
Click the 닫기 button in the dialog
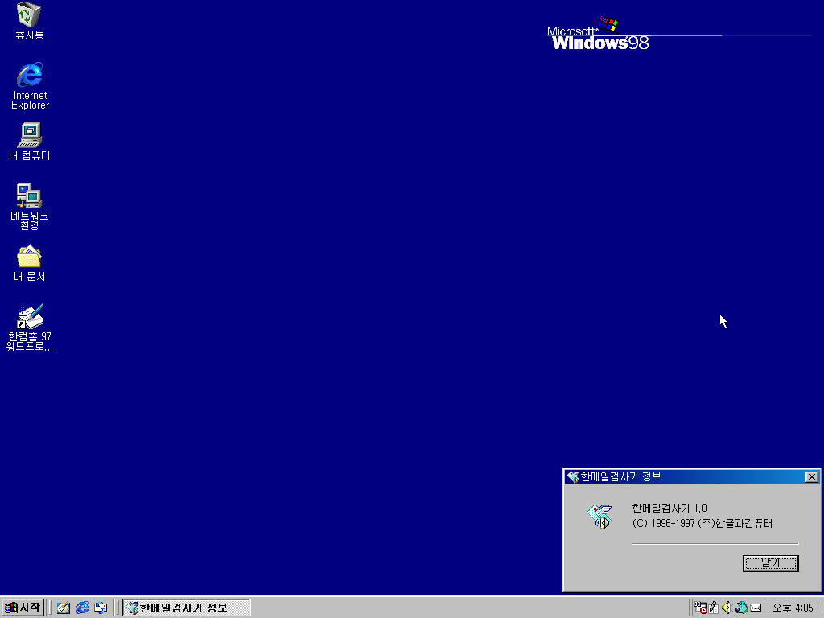pos(770,563)
